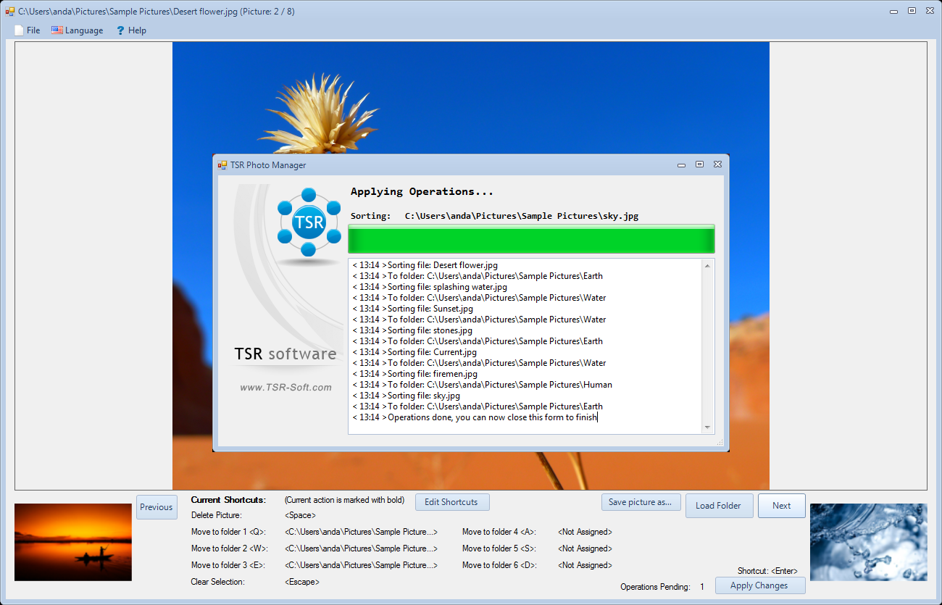Open the Help menu
Viewport: 942px width, 605px height.
tap(131, 30)
